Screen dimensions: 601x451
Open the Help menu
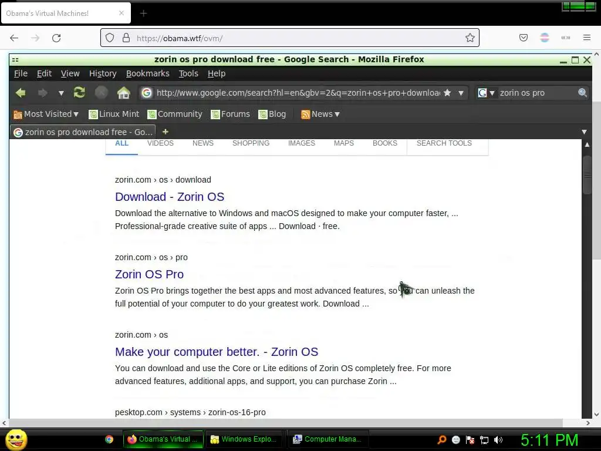click(x=217, y=73)
